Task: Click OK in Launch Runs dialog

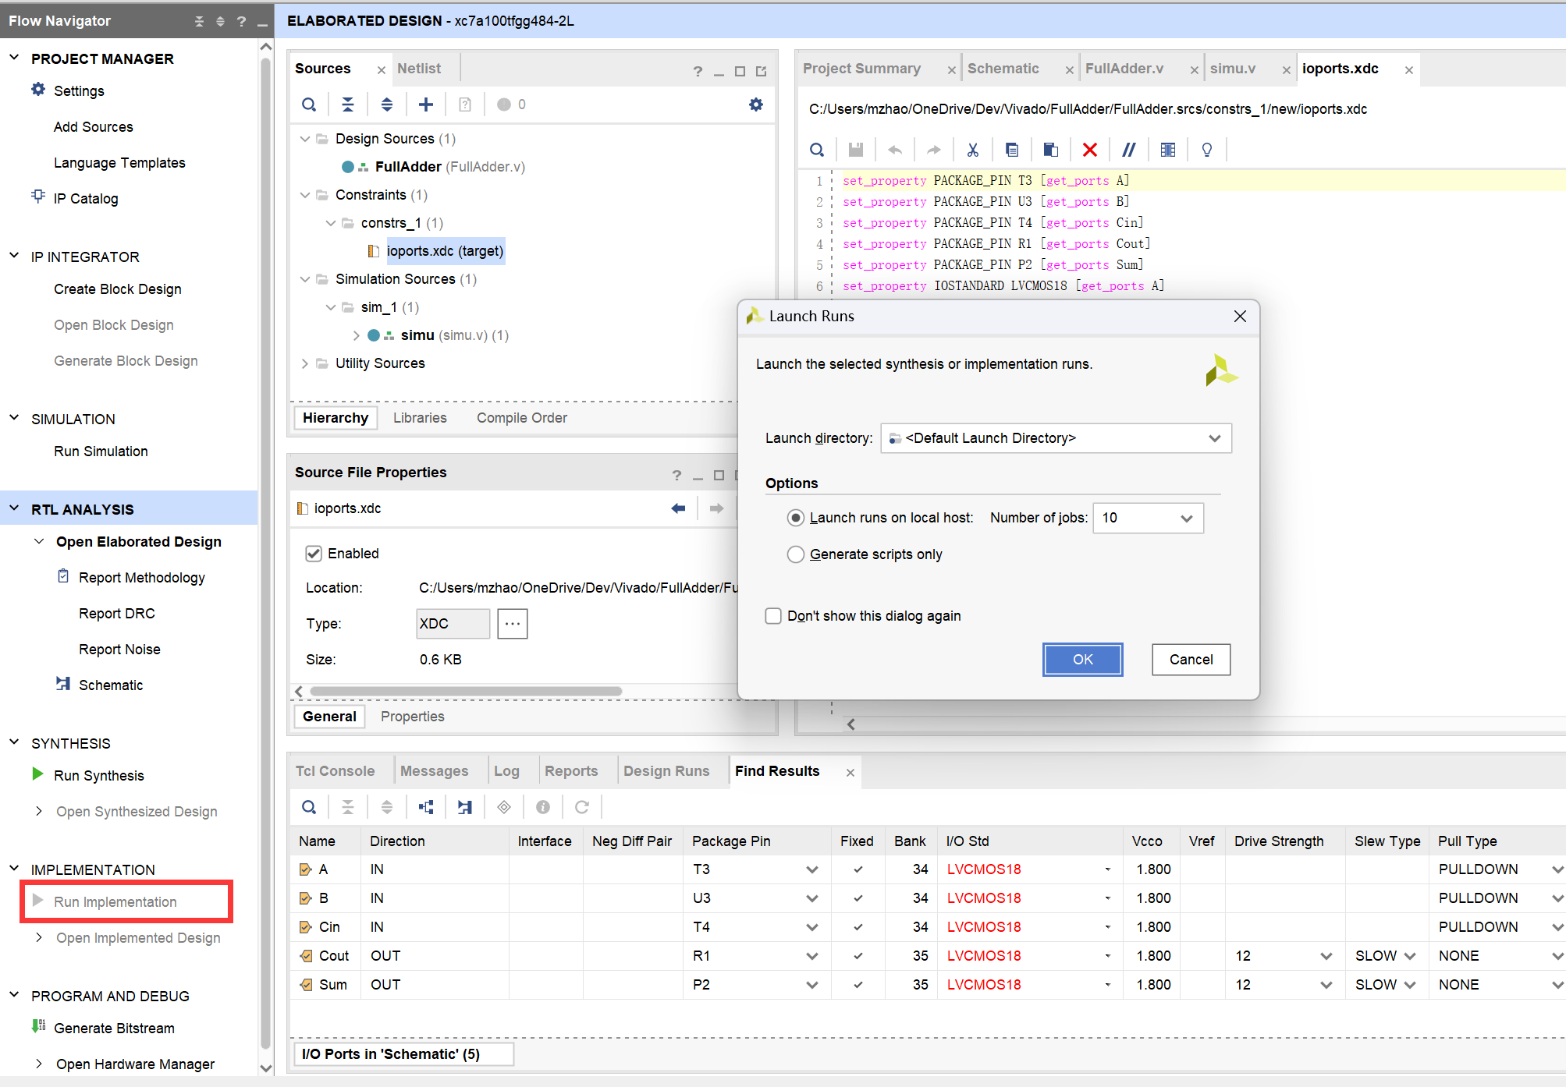Action: (x=1082, y=660)
